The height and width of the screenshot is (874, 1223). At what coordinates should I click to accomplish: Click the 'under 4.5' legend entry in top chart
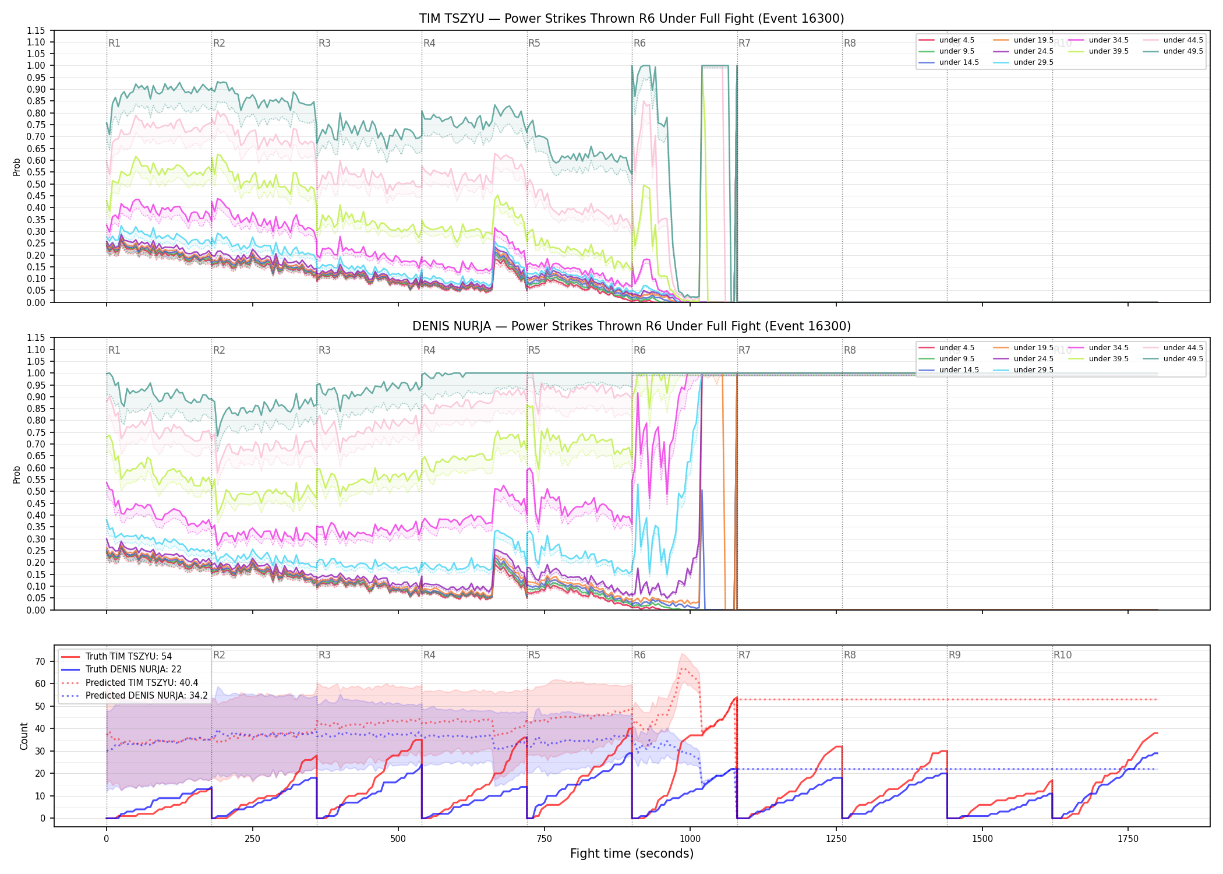coord(946,40)
